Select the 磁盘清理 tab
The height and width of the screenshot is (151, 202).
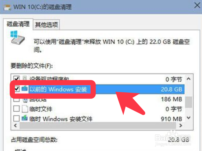(18, 24)
